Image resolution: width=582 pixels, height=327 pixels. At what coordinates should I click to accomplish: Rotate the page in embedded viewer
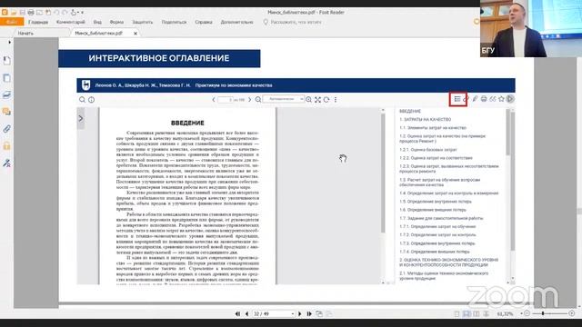pyautogui.click(x=326, y=100)
